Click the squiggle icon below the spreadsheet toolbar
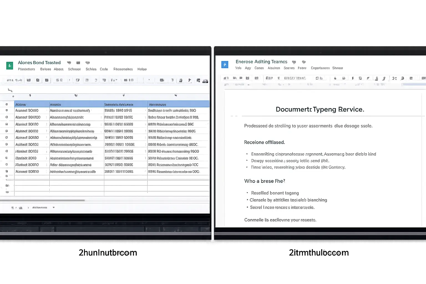Viewport: 426px width, 284px height. [10, 90]
